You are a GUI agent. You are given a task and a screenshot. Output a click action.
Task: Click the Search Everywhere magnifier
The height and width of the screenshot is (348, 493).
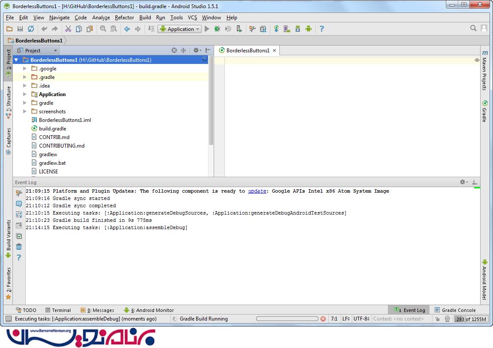[x=473, y=28]
